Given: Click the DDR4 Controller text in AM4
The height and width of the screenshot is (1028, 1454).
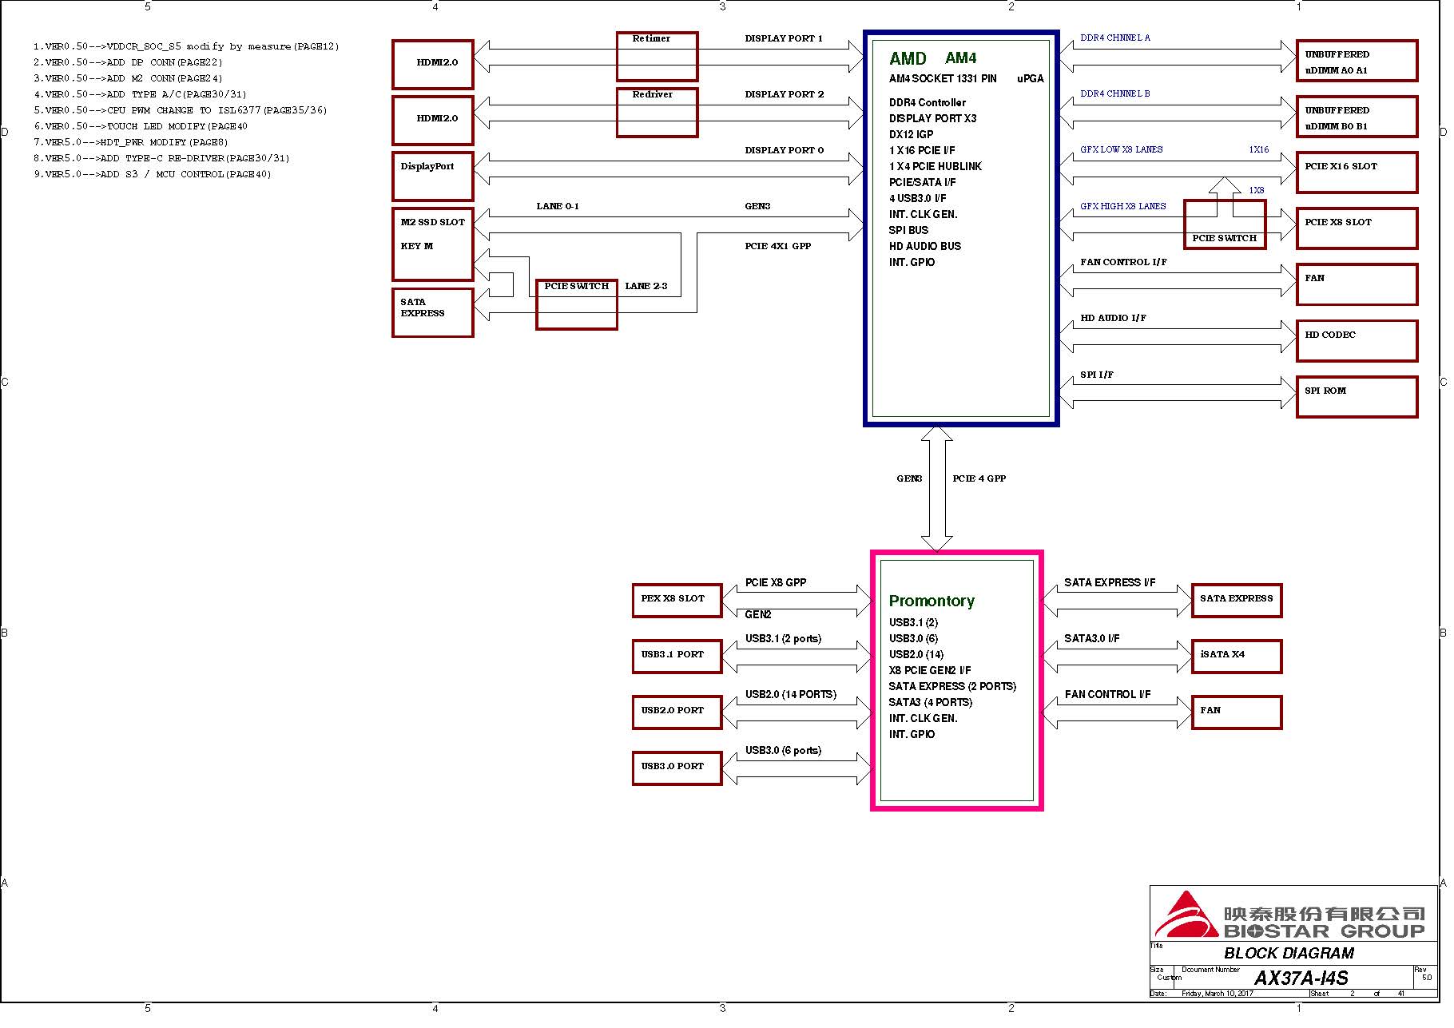Looking at the screenshot, I should [x=928, y=102].
